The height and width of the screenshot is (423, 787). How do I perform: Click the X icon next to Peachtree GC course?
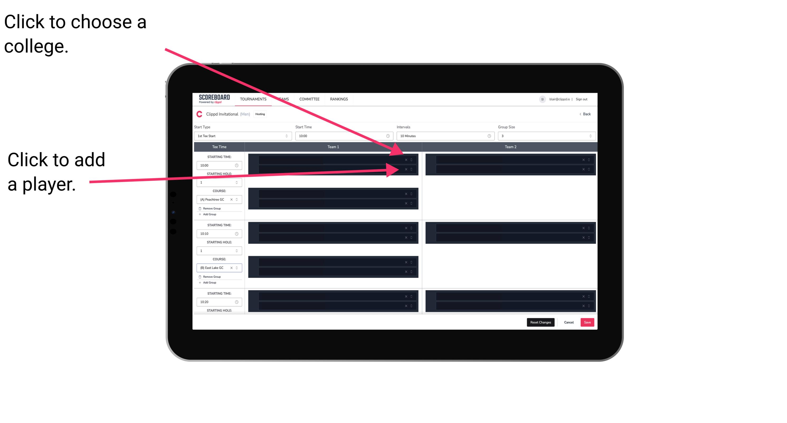coord(233,200)
